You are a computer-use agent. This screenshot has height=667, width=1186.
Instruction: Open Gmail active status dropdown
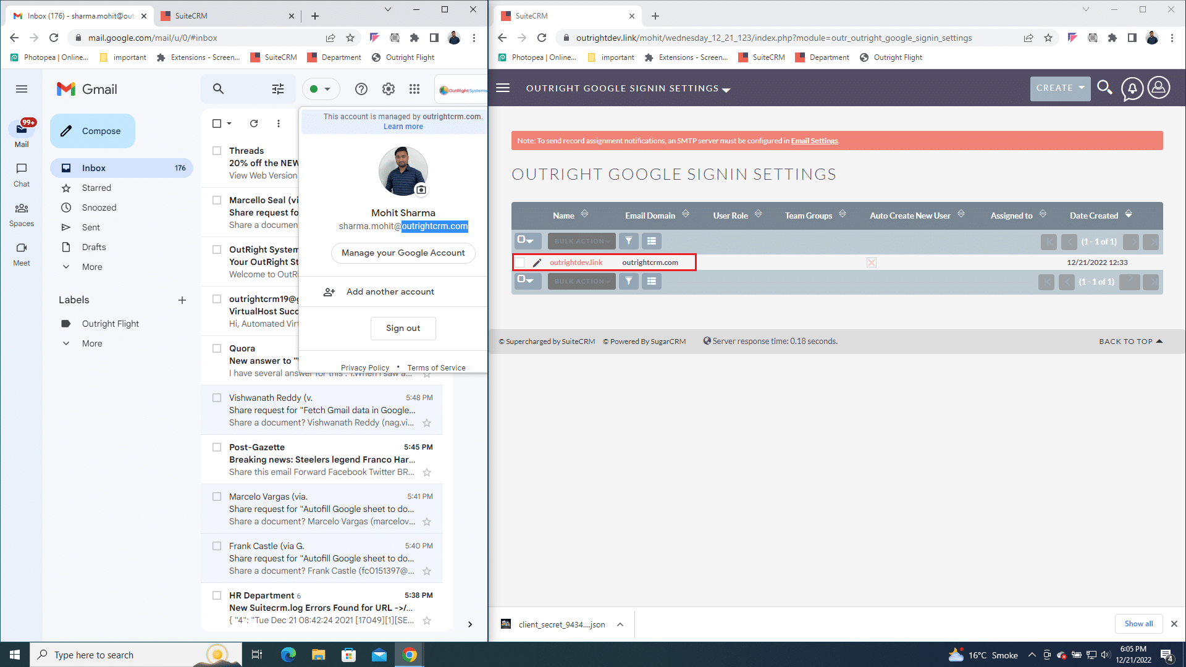tap(321, 89)
